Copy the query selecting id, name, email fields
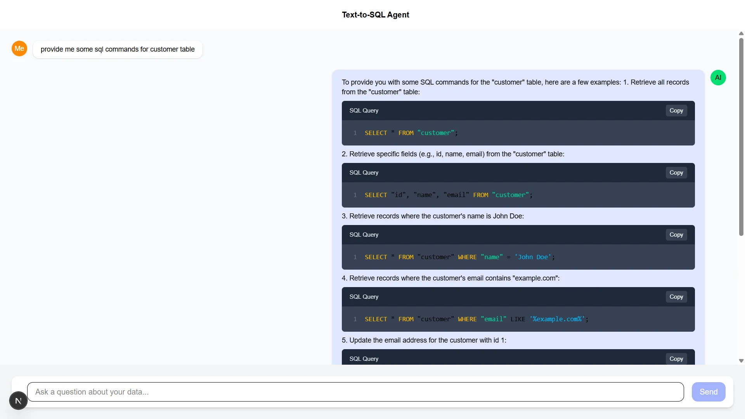The height and width of the screenshot is (419, 745). coord(676,172)
